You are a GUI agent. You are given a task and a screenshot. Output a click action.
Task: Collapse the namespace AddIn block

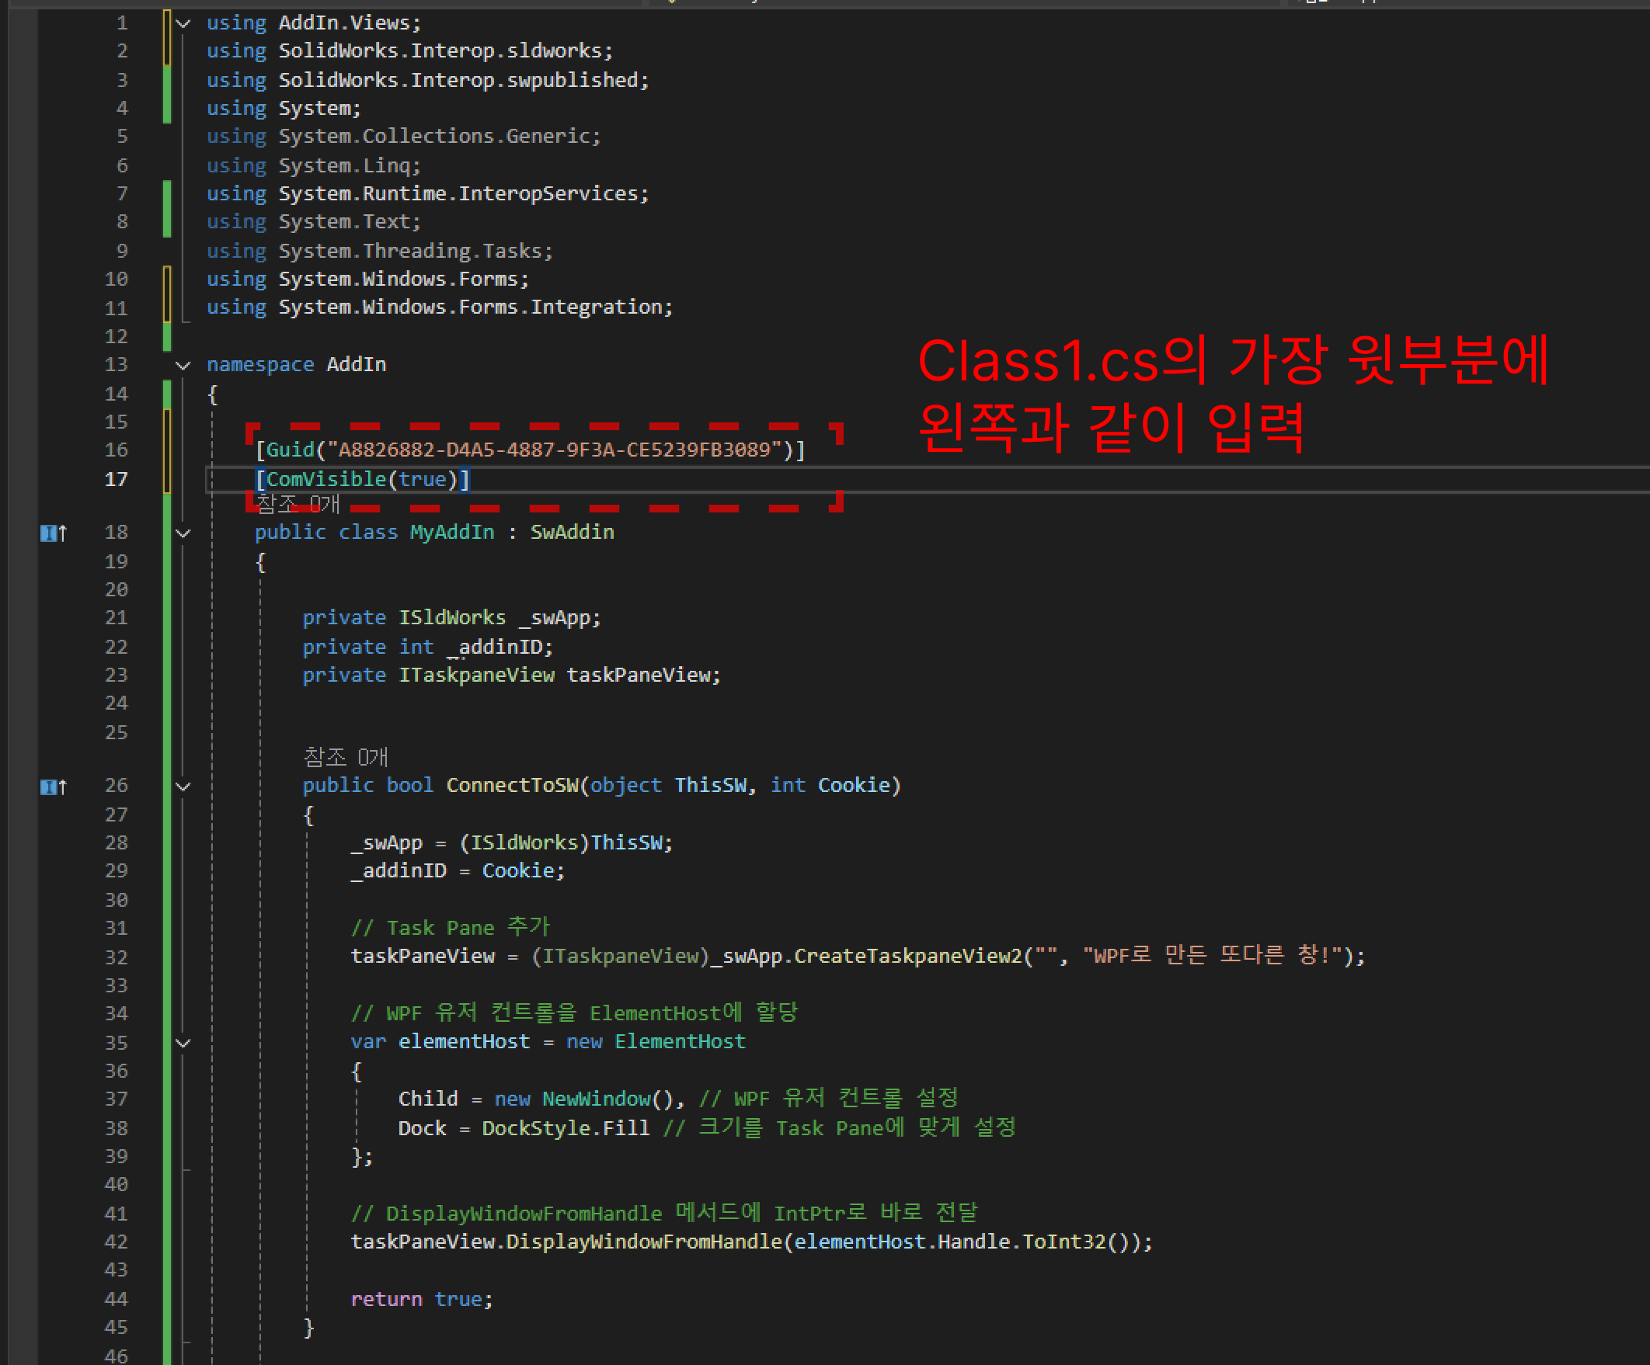[183, 365]
